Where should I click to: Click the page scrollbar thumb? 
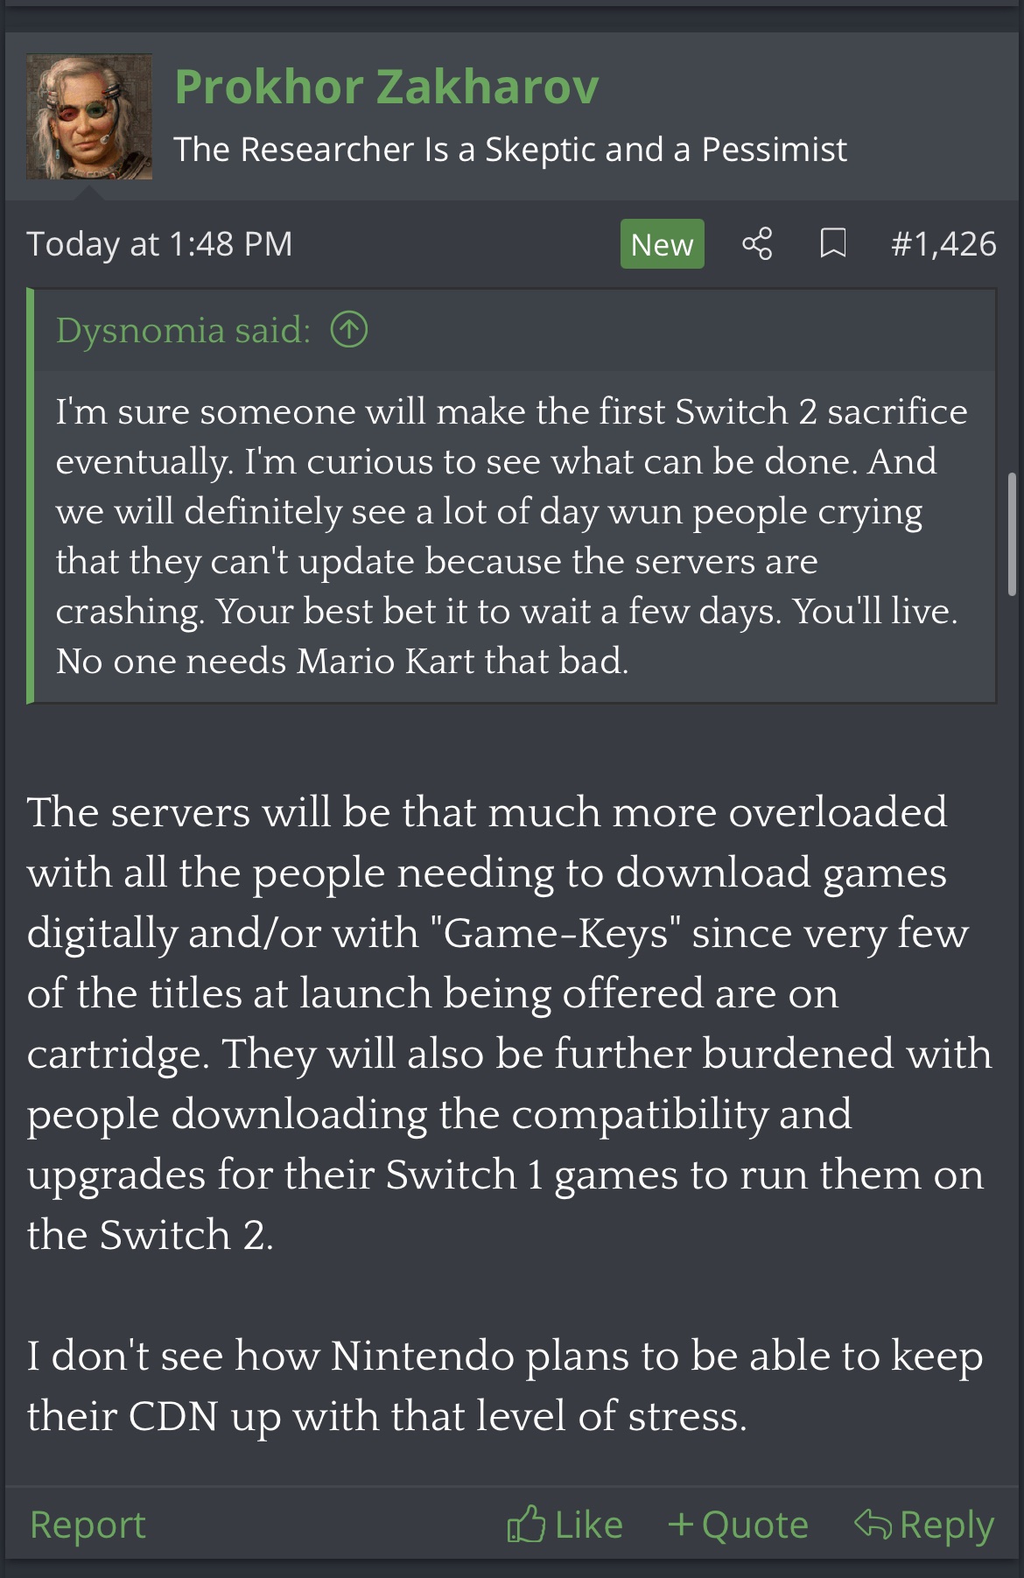pyautogui.click(x=1013, y=534)
